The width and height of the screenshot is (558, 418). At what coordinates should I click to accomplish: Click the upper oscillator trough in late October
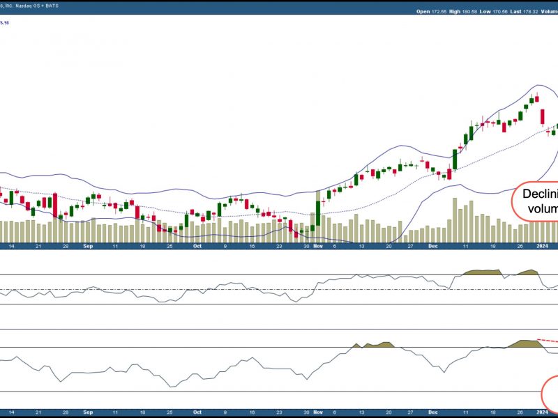click(296, 302)
